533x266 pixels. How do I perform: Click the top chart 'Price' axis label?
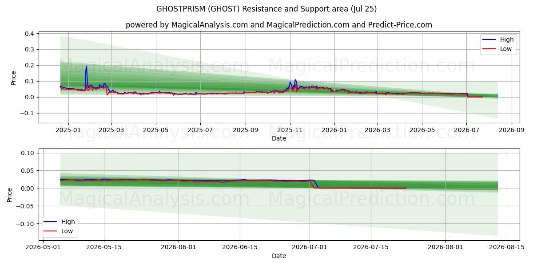click(x=13, y=78)
